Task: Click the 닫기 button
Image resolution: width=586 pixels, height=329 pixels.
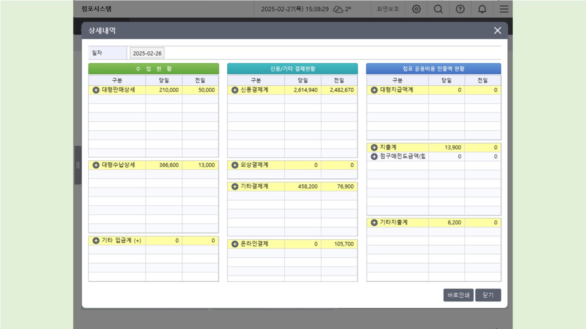Action: (488, 295)
